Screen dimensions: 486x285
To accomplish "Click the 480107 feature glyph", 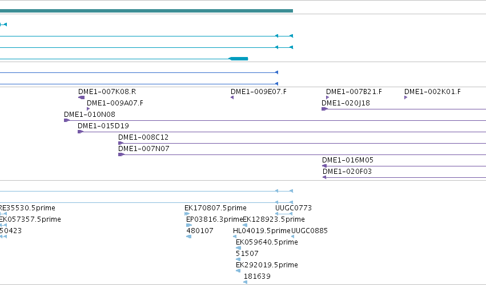I will (x=189, y=237).
